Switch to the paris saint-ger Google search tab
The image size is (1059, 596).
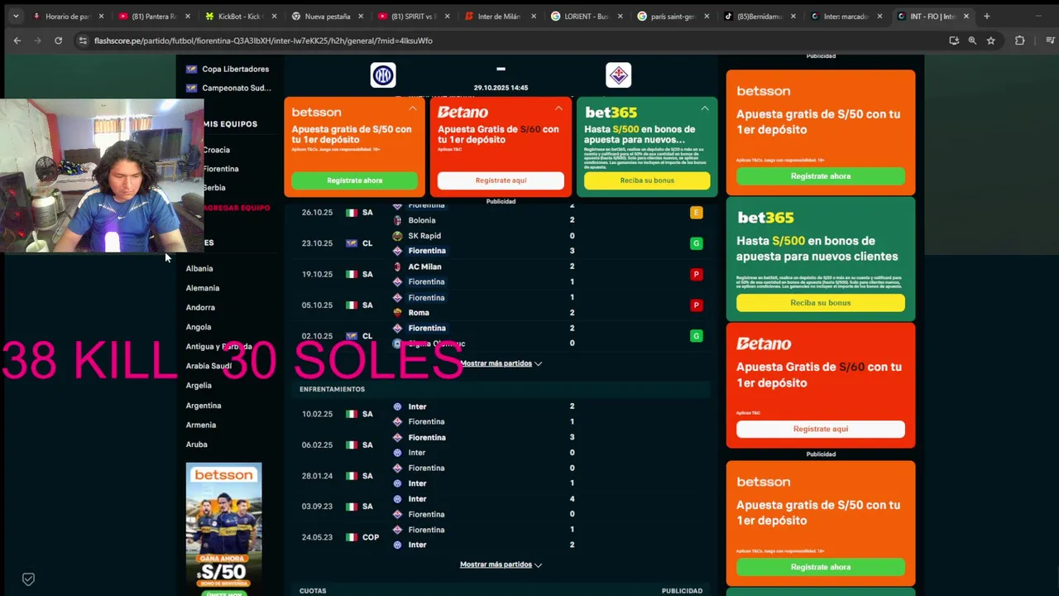(x=672, y=16)
